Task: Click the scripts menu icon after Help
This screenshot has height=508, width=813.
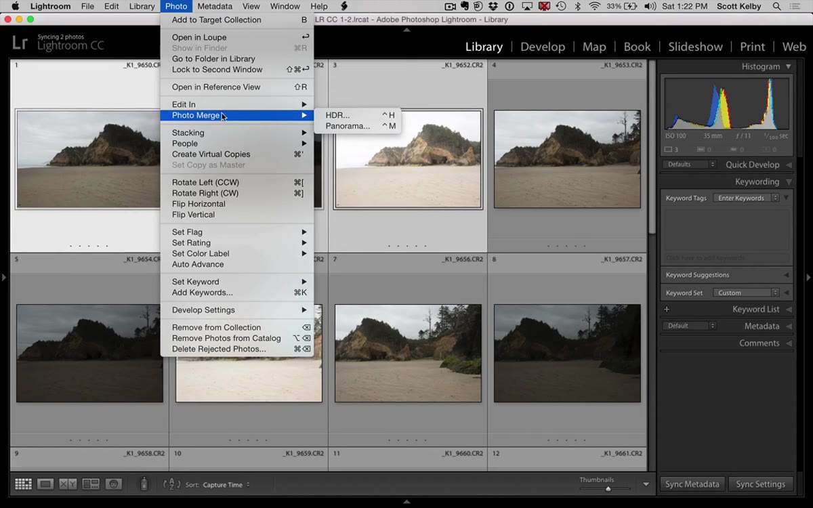Action: pyautogui.click(x=344, y=6)
